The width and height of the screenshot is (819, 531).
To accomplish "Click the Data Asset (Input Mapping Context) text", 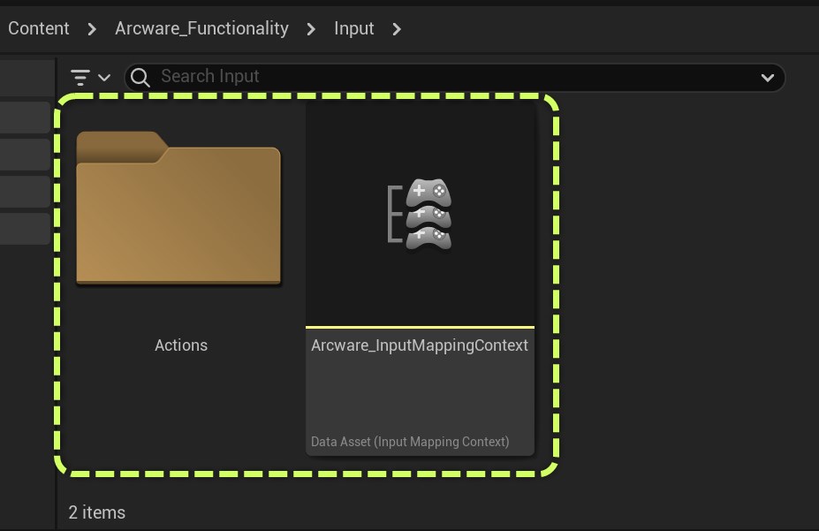I will [410, 442].
